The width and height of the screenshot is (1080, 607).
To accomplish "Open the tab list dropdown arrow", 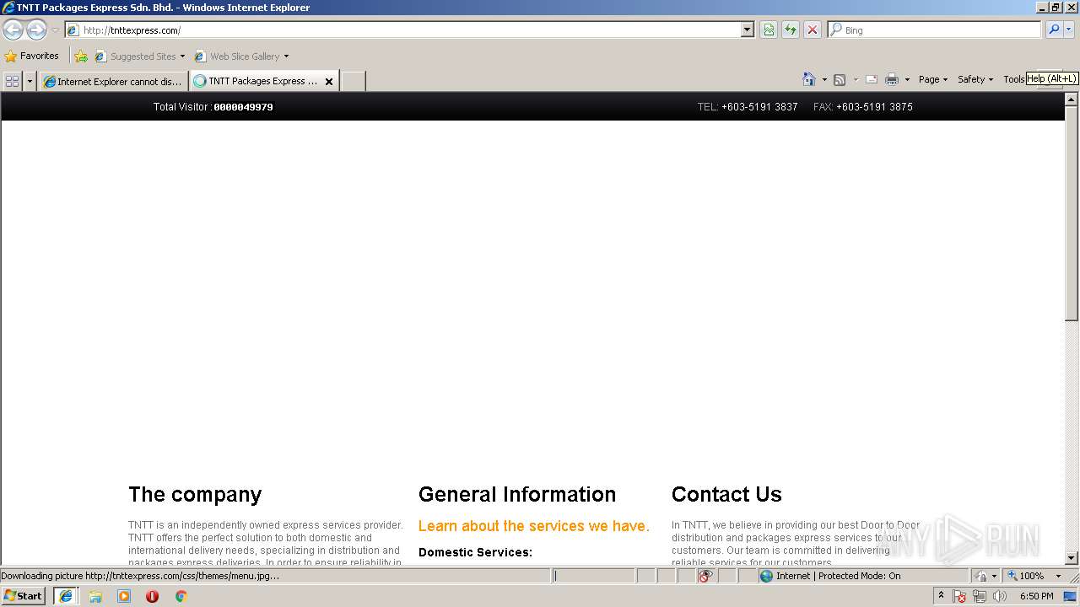I will 30,82.
